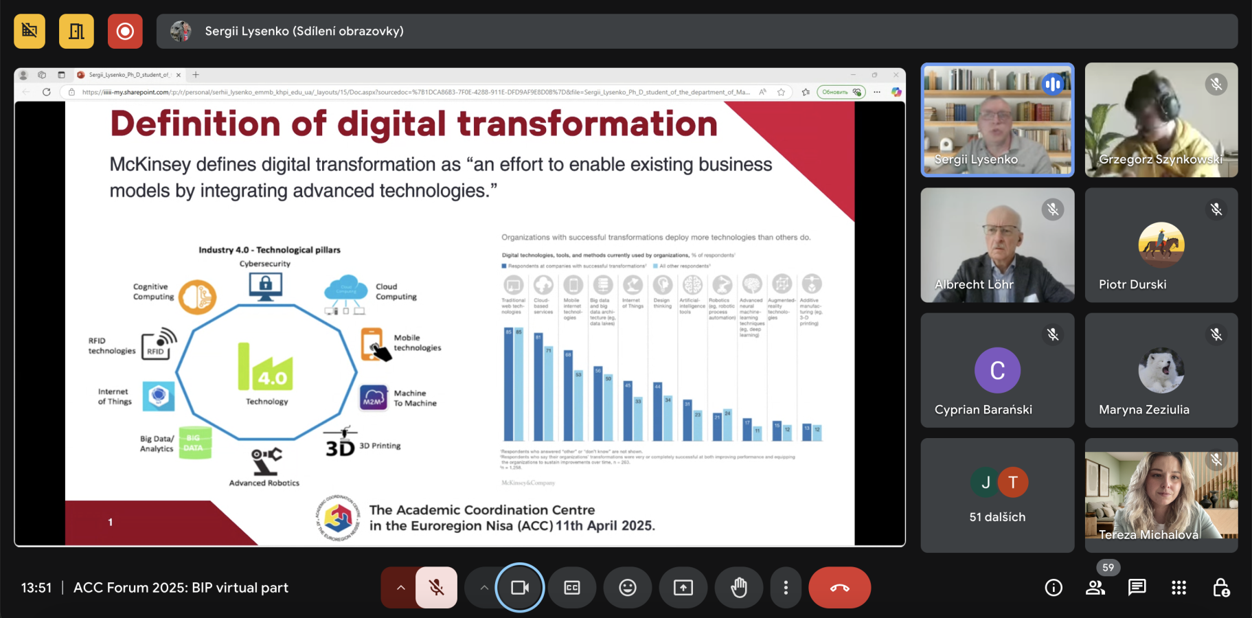Open the emoji reactions button
1252x618 pixels.
click(627, 588)
